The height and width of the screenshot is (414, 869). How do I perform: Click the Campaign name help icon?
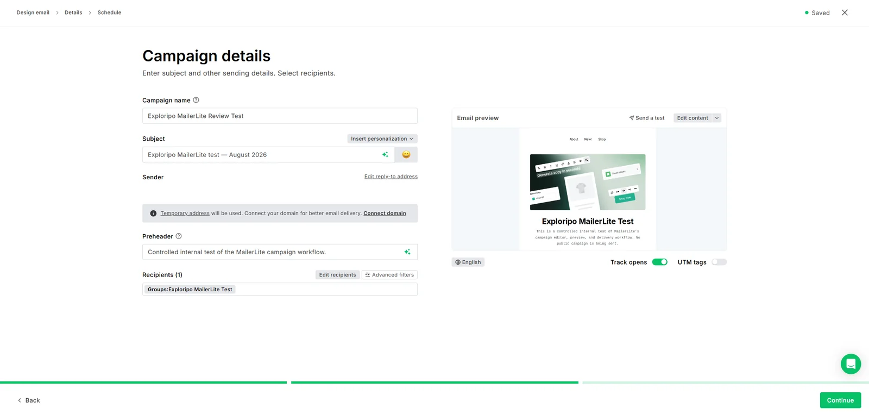click(196, 100)
